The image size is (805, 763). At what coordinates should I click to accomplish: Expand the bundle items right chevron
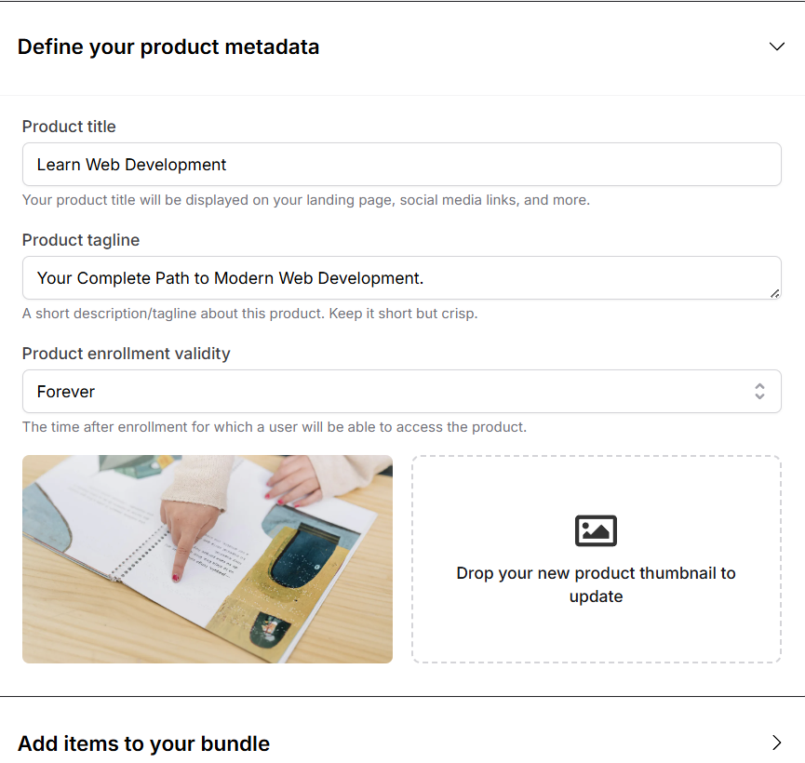(777, 743)
